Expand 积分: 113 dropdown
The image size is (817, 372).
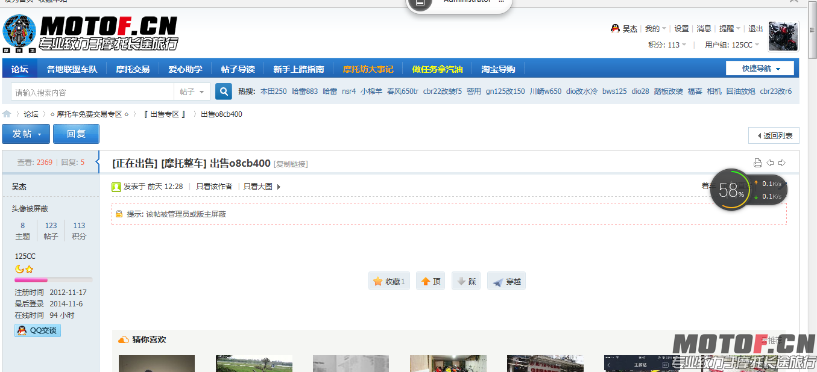tap(667, 45)
